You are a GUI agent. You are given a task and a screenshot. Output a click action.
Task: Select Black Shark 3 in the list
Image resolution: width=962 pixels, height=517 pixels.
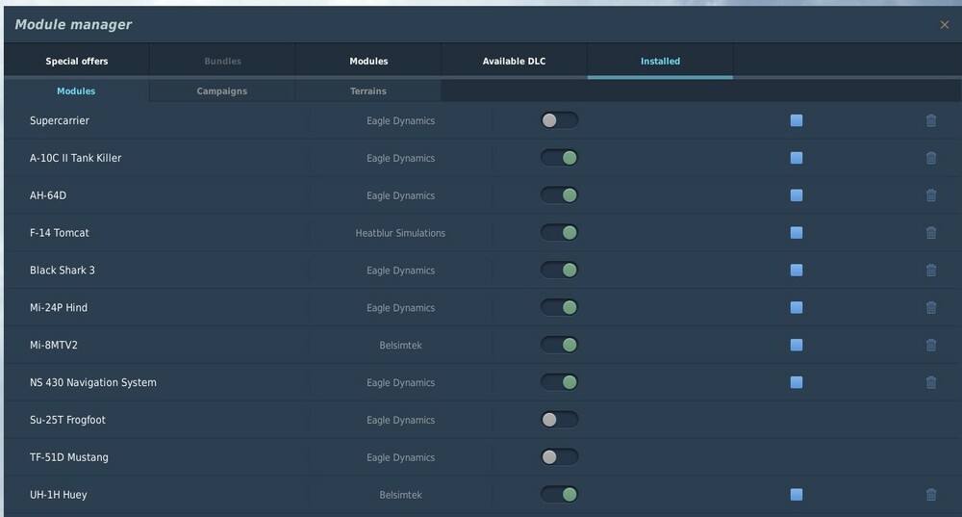(x=62, y=271)
